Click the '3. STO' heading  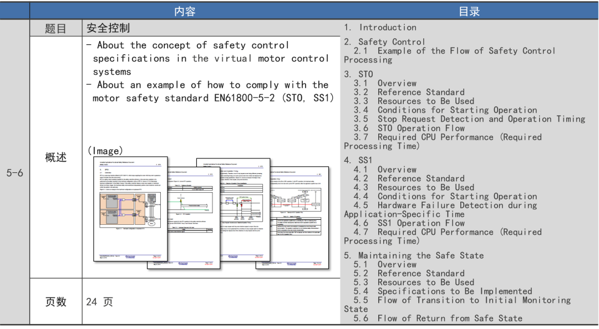[x=358, y=74]
